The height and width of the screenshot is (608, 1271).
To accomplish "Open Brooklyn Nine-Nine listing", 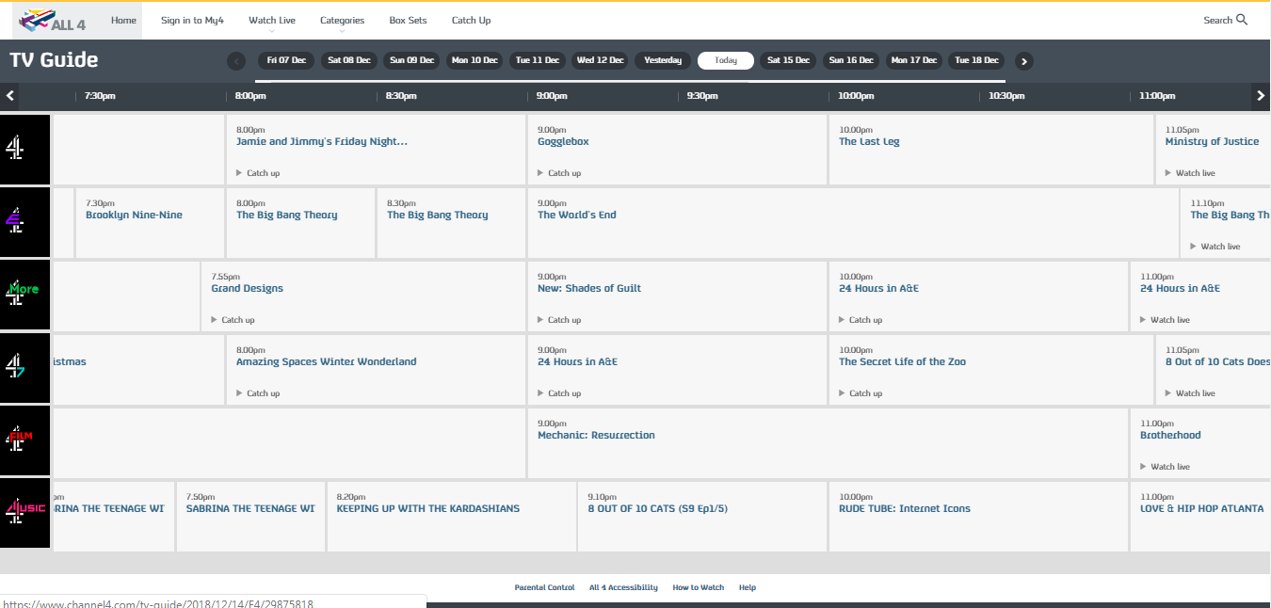I will 134,216.
